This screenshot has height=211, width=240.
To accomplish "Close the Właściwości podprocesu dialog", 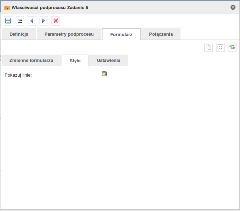I will [233, 7].
